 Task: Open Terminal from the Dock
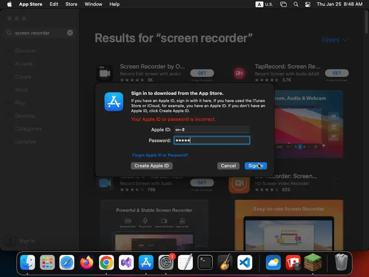coord(205,262)
